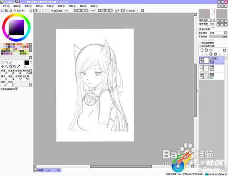Screen dimensions: 228x176
Task: Swap foreground and background colors arrow
Action: [31, 62]
